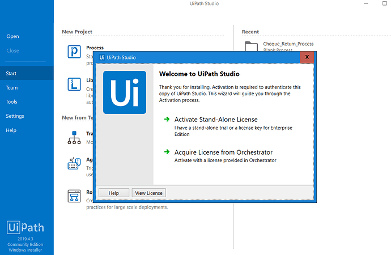Click the 2019.4.3 version text
The image size is (391, 255).
(x=25, y=239)
